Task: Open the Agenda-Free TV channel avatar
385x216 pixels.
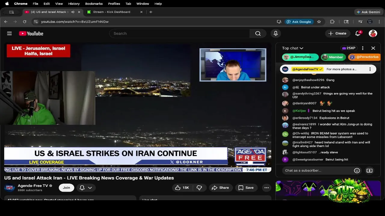Action: tap(9, 188)
